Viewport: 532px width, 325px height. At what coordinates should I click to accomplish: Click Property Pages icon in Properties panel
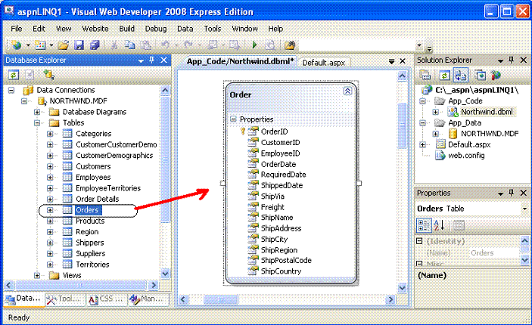459,225
